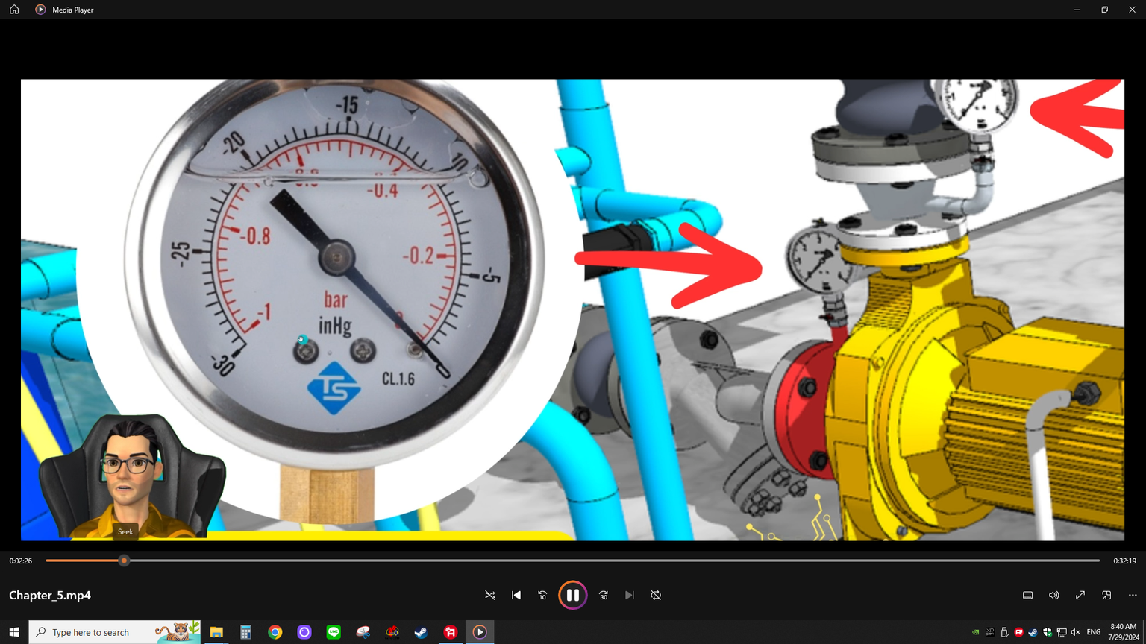1146x644 pixels.
Task: Toggle shuffle mode
Action: coord(490,596)
